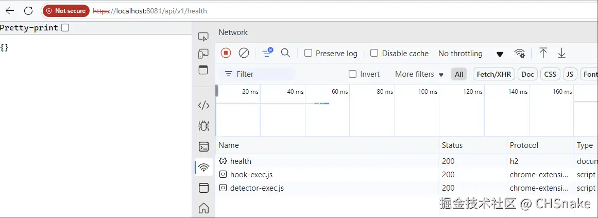
Task: Import HAR file with upload arrow
Action: point(543,53)
